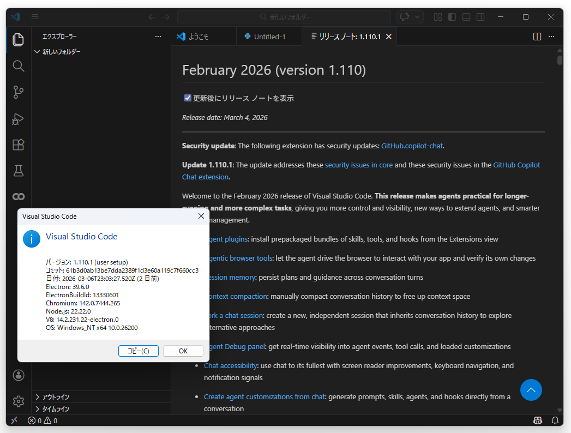Open the Search view in the activity bar
The width and height of the screenshot is (571, 433).
[18, 65]
